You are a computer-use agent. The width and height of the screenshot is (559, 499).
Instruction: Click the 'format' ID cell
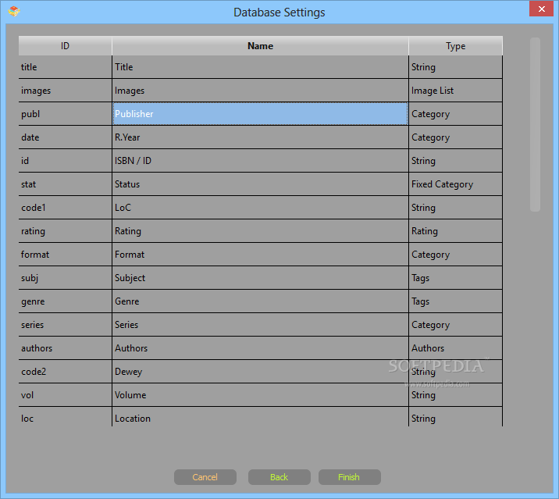point(66,255)
